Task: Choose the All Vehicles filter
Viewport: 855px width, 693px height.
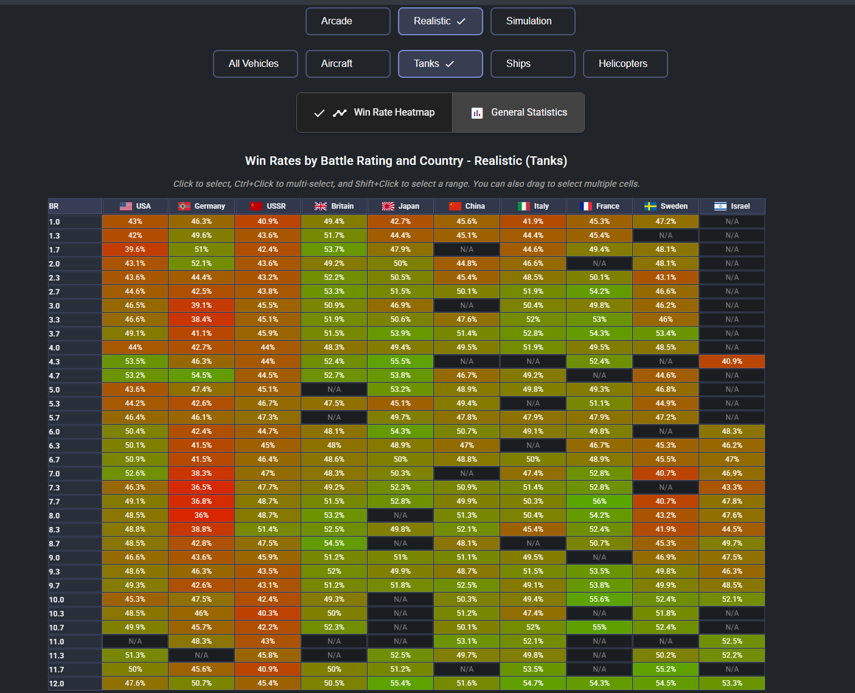Action: [x=256, y=64]
